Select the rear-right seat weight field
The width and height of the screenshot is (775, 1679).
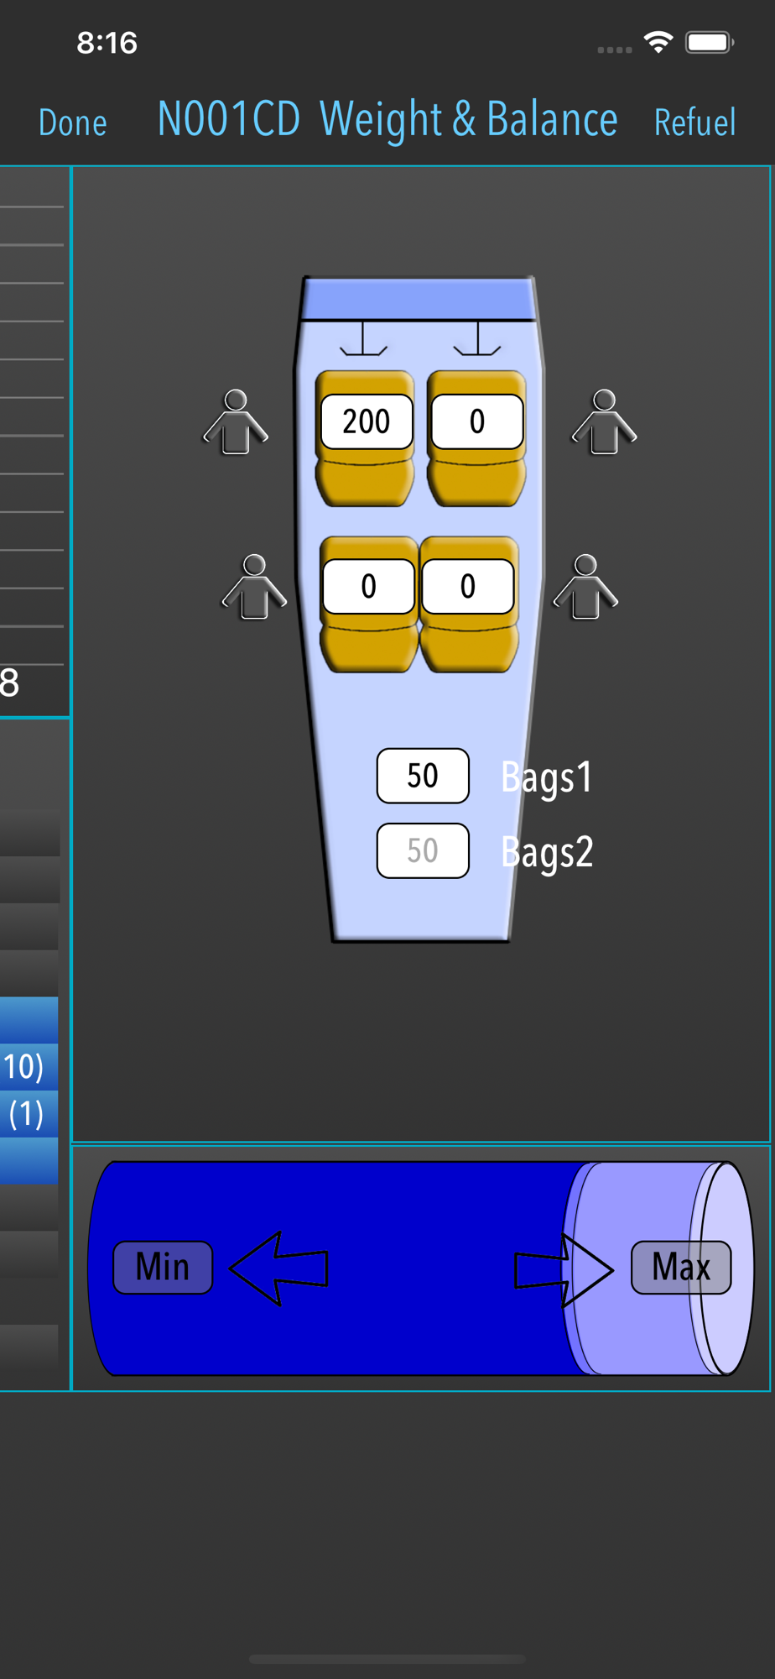[x=468, y=586]
